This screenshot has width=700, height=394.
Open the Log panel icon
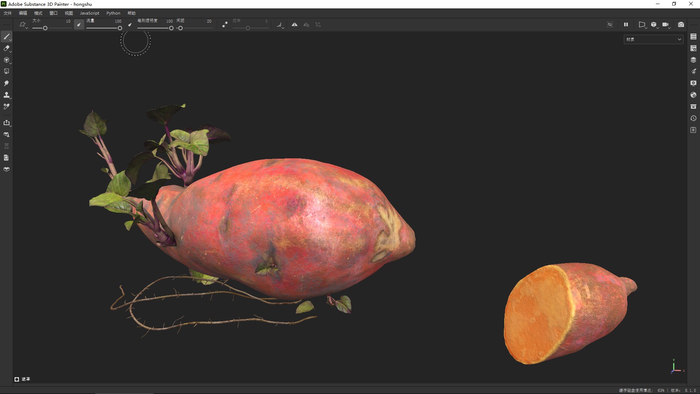693,130
